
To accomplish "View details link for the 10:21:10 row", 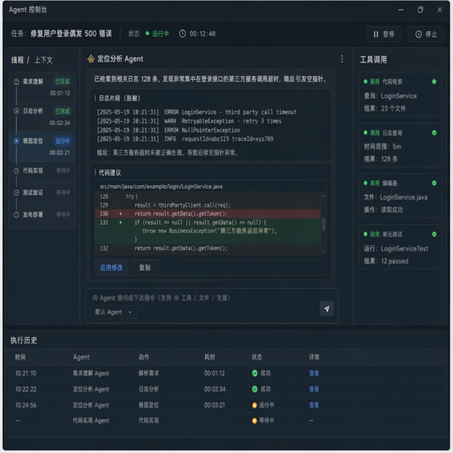I will 314,374.
